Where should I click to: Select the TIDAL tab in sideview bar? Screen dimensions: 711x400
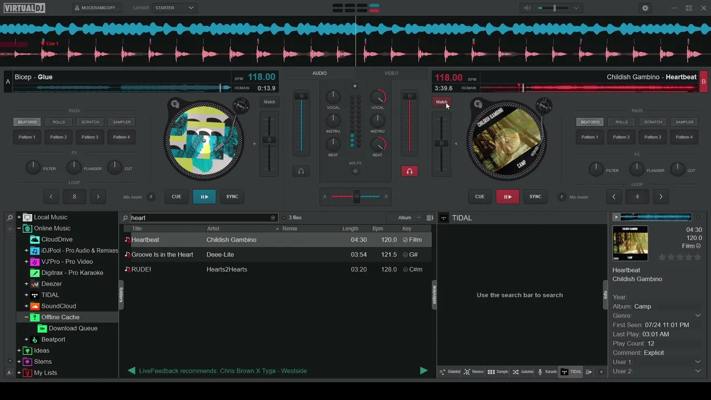pos(571,372)
